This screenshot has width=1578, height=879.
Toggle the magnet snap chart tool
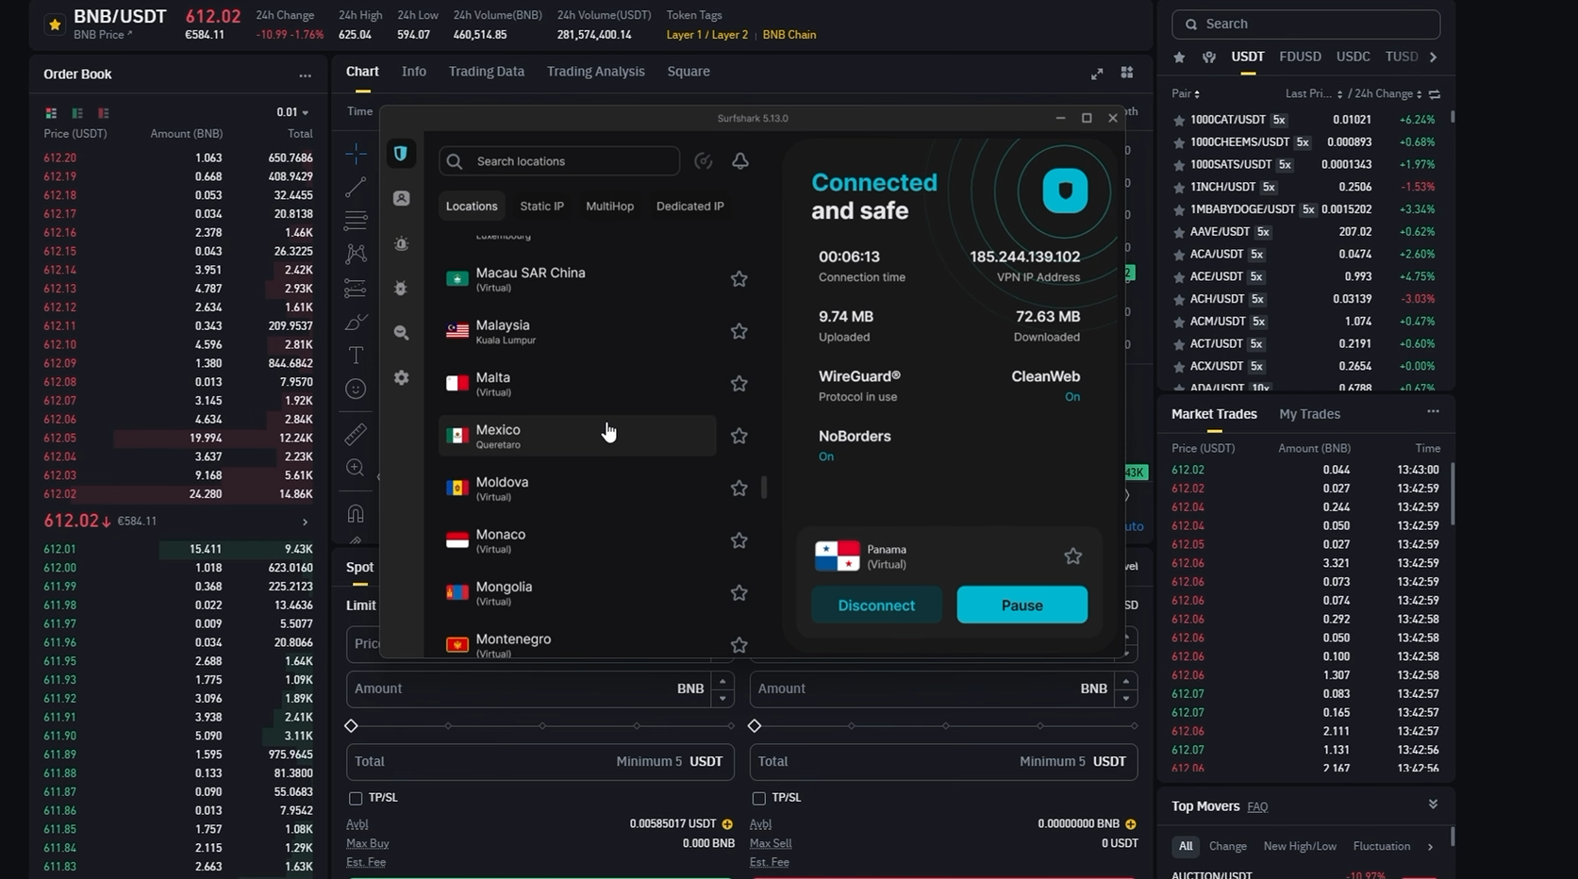click(356, 514)
